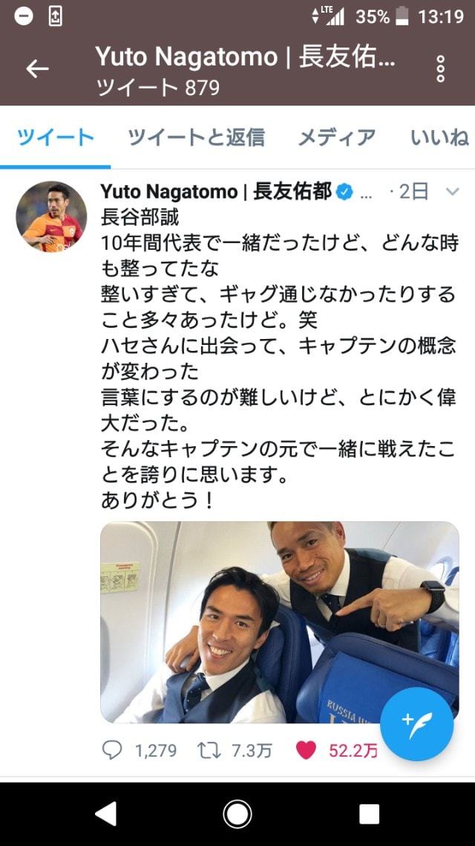Switch to ツイートと返信 tab
The height and width of the screenshot is (846, 475).
click(x=196, y=138)
